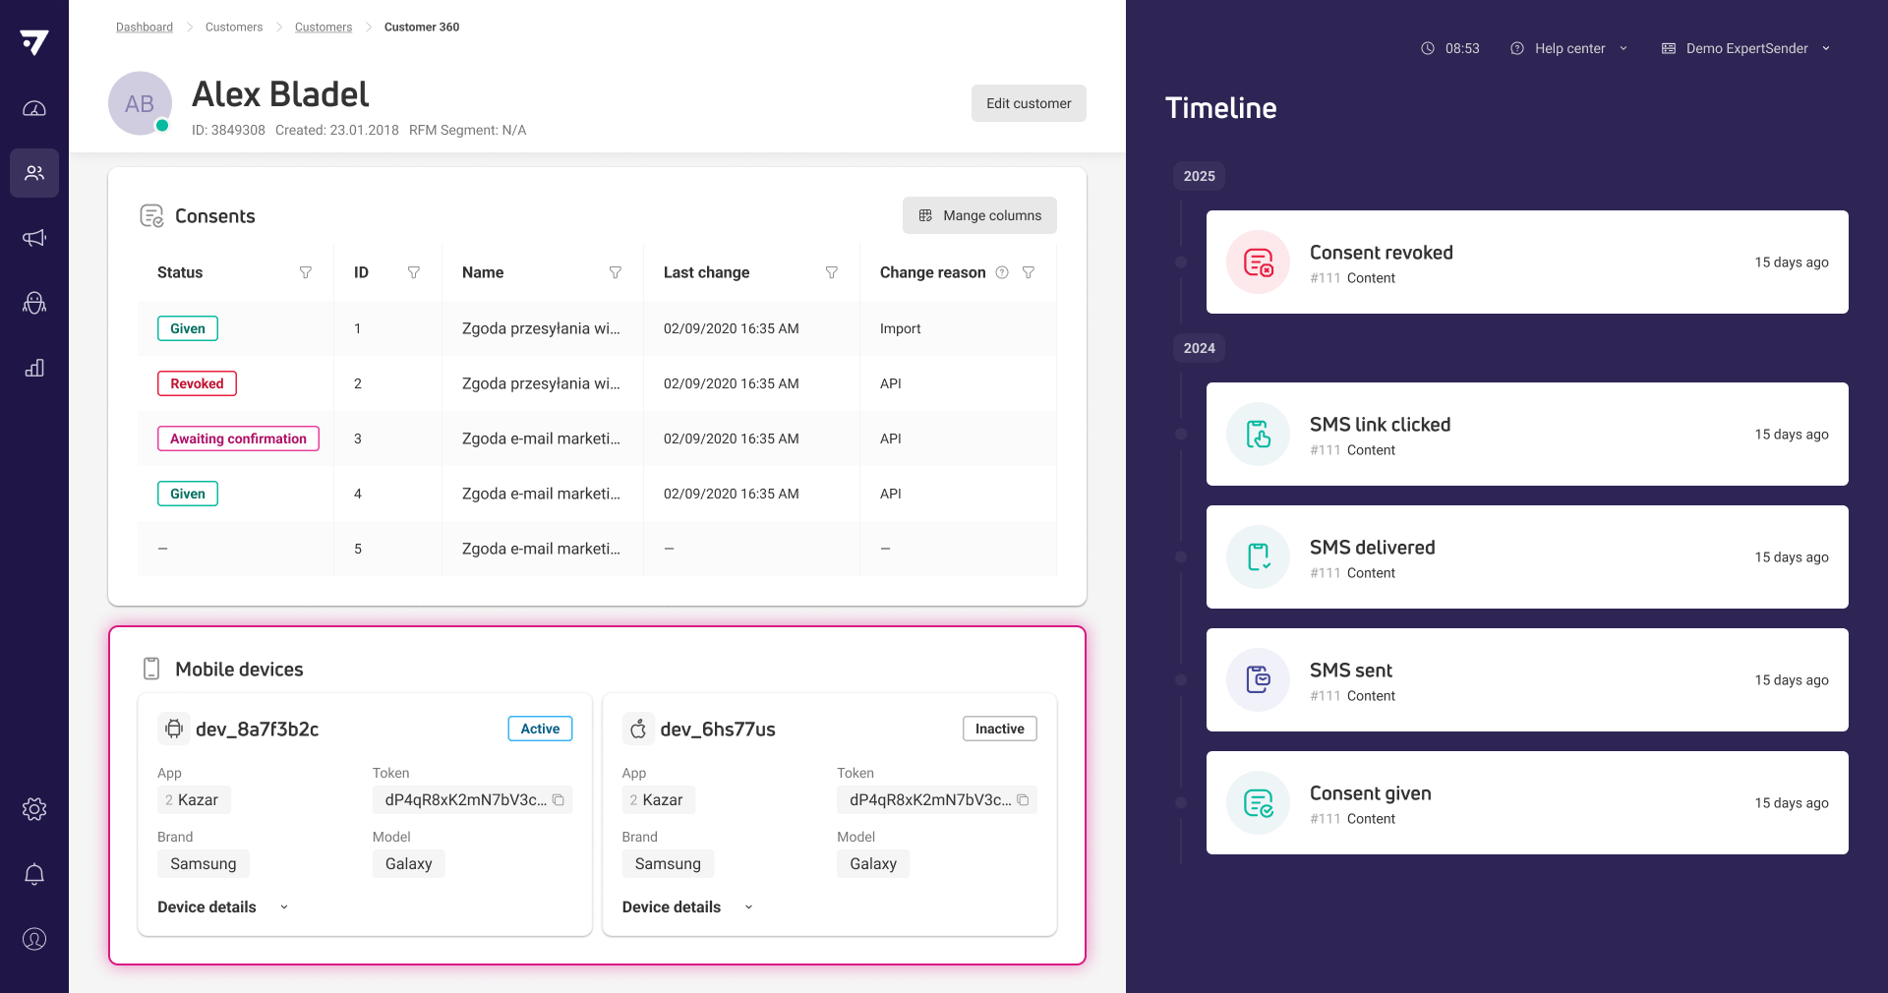Copy token of dev_6hs77us device

click(x=1023, y=800)
